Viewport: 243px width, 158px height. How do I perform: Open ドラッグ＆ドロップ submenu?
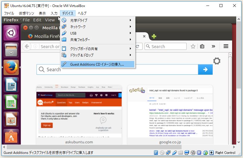pos(98,55)
